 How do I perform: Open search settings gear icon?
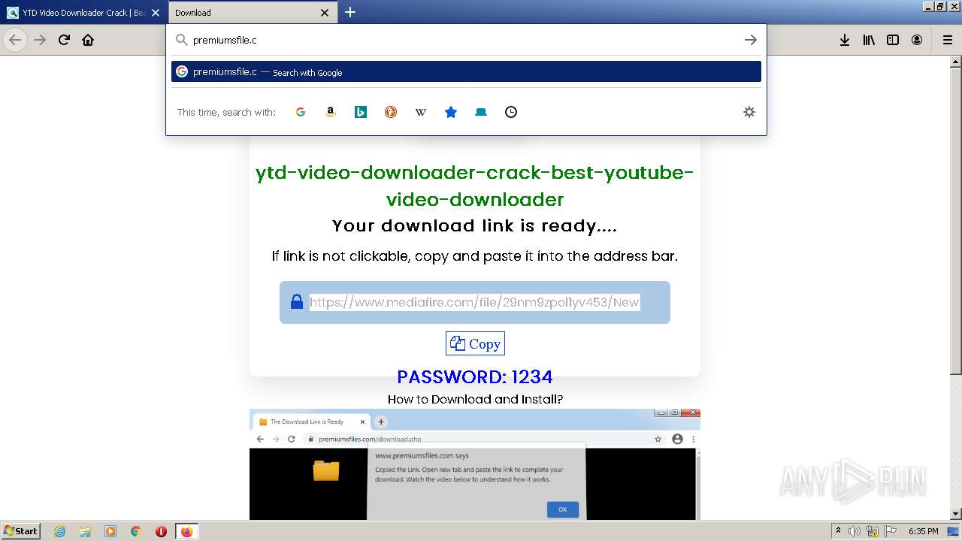749,112
